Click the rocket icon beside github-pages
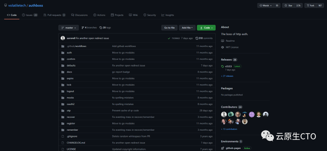The image size is (327, 151). click(x=223, y=148)
